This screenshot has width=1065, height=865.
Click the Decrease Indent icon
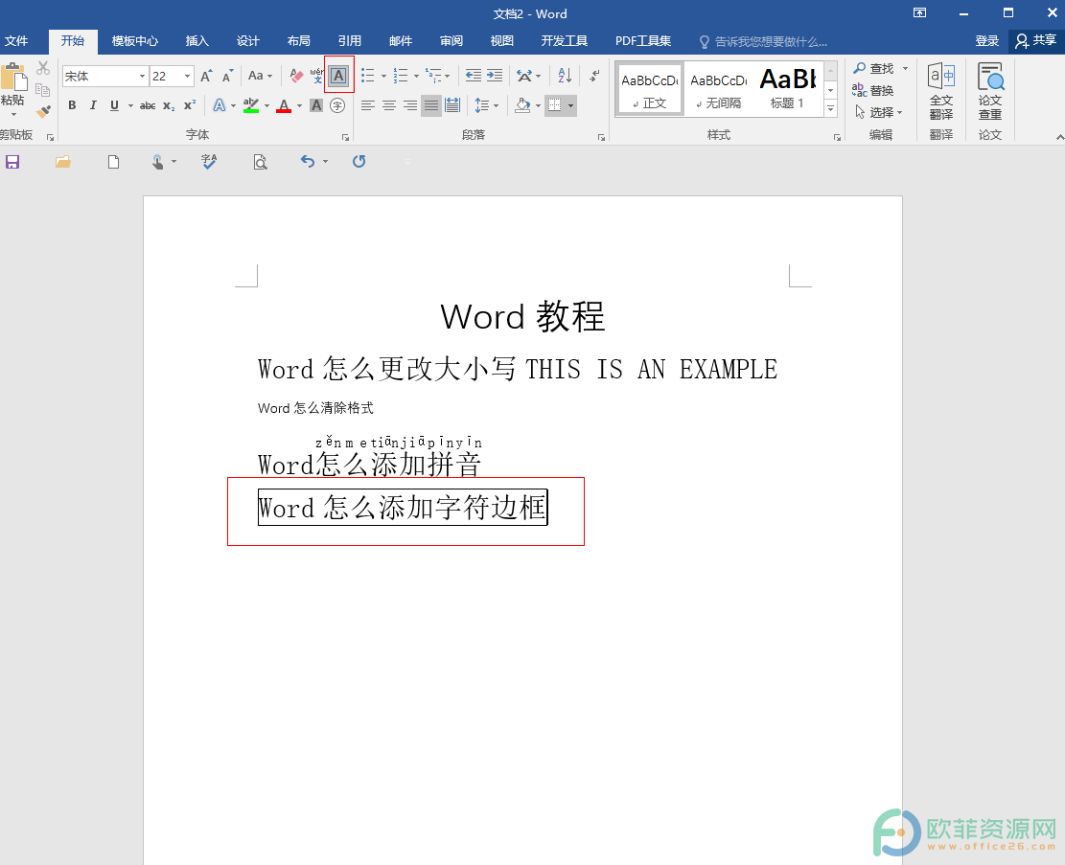click(x=474, y=76)
